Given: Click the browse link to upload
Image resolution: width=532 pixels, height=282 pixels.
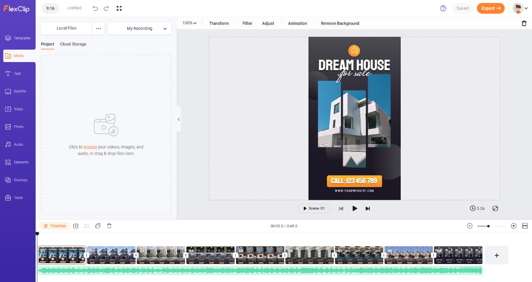Looking at the screenshot, I should point(90,147).
